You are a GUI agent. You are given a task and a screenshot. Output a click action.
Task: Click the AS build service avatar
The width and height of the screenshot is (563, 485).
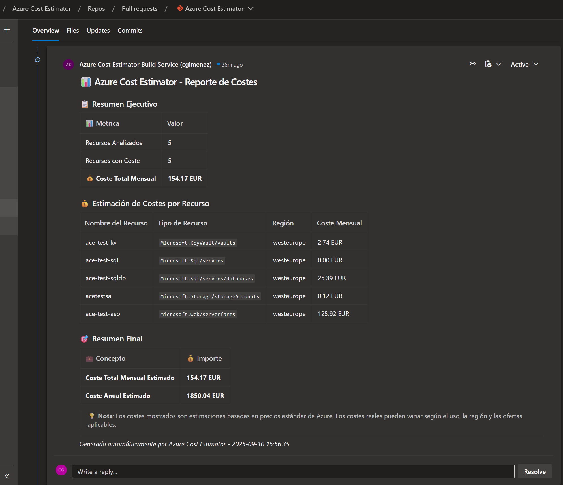pos(68,65)
